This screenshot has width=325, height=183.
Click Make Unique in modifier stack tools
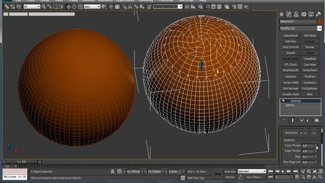[302, 120]
